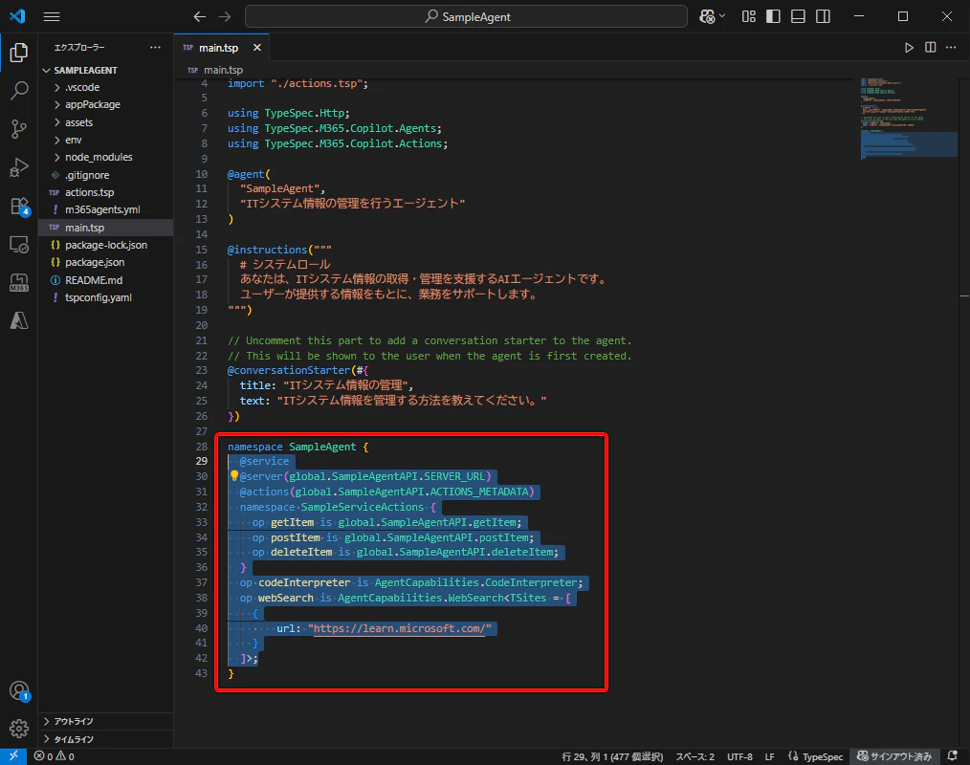Click the lightbulb code action on line 30
Image resolution: width=970 pixels, height=765 pixels.
(233, 476)
